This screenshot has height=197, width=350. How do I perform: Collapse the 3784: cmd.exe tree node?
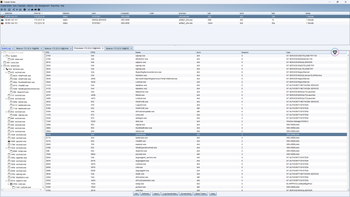point(9,184)
